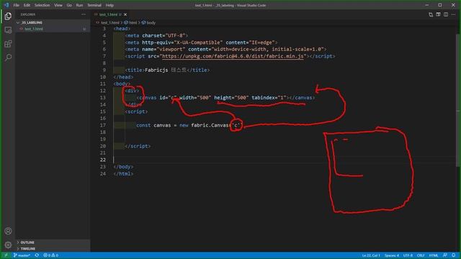Click the closing </script> tag on line 20
This screenshot has height=259, width=461.
coord(138,146)
